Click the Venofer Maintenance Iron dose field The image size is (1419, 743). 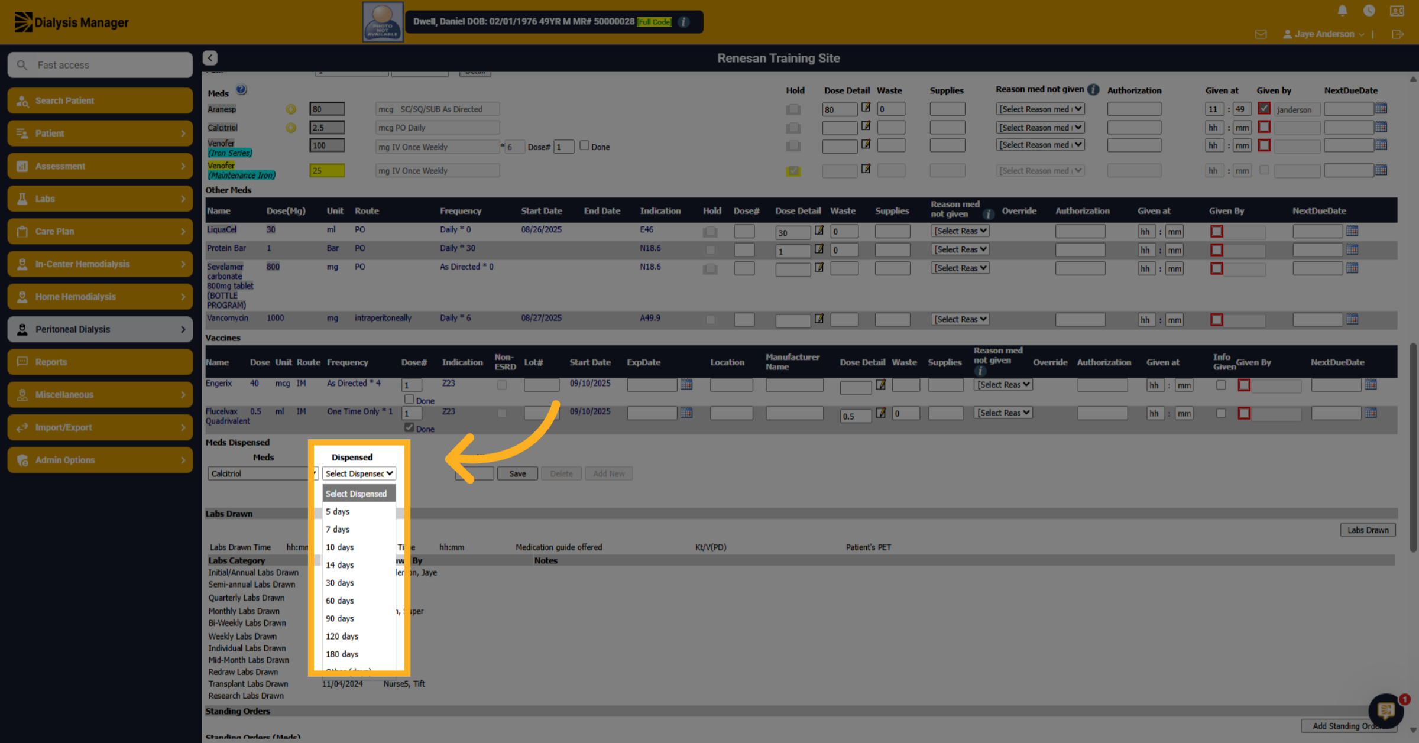point(327,171)
